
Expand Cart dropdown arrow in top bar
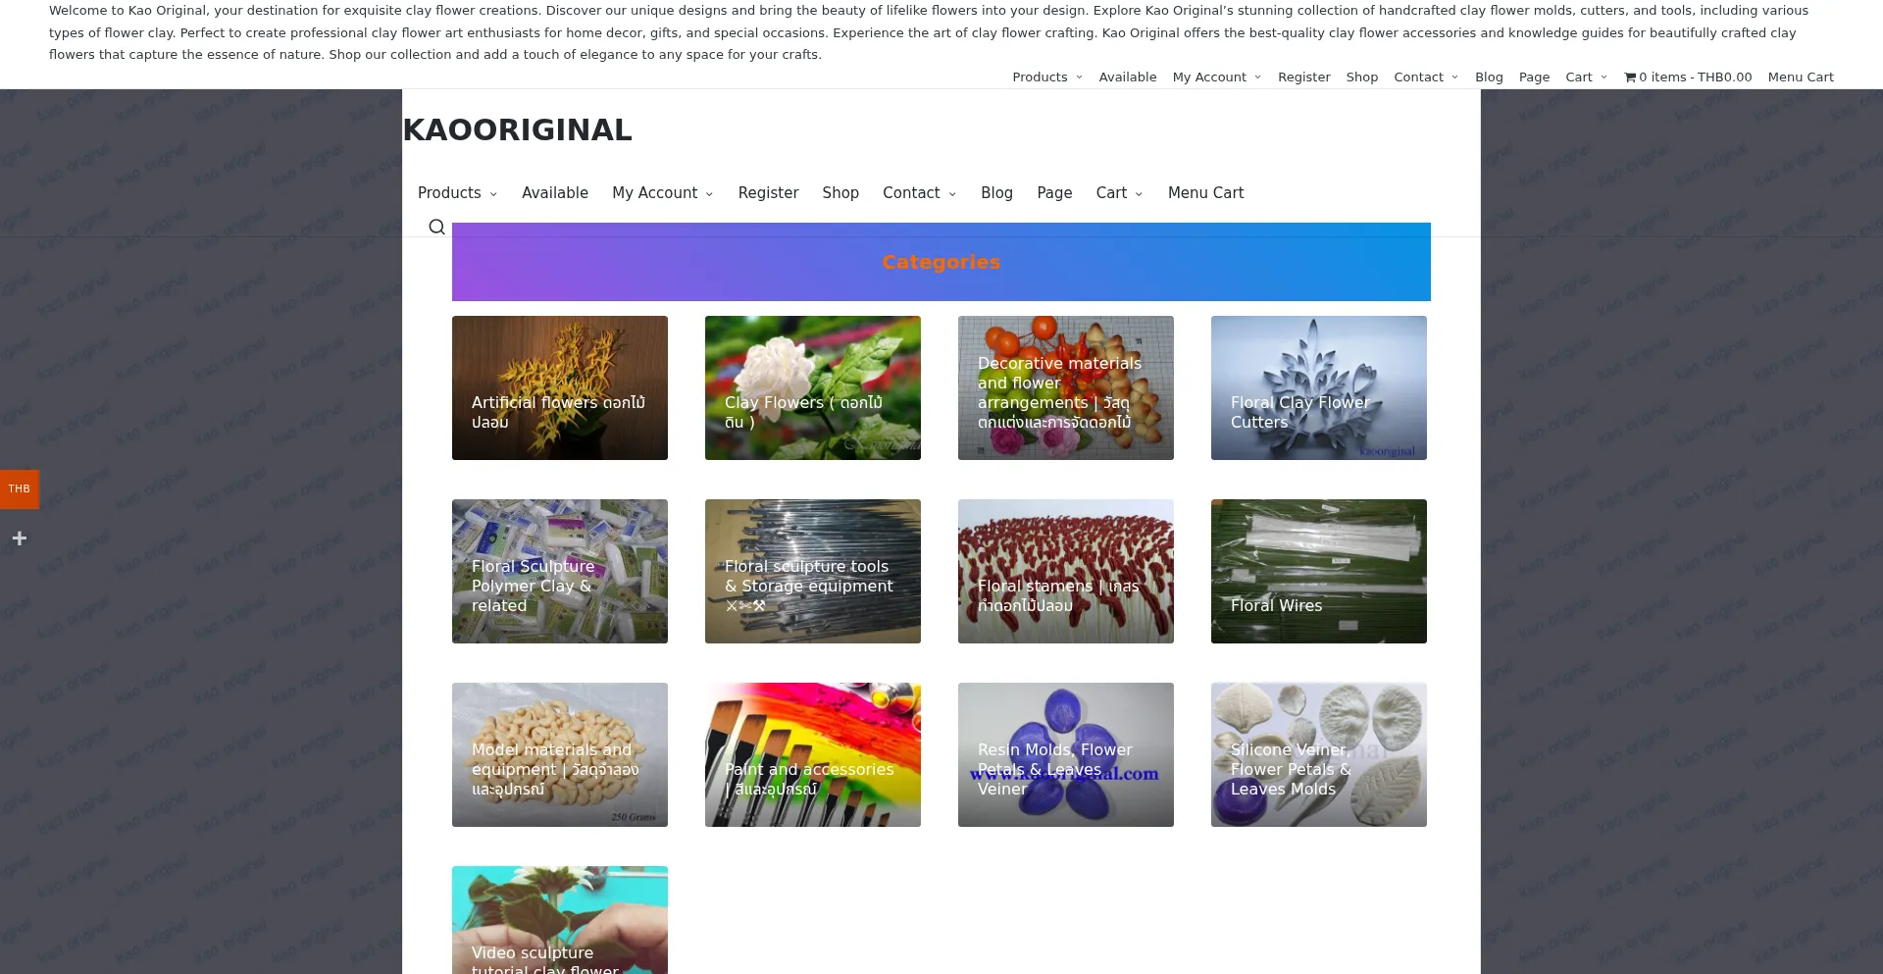(1603, 77)
